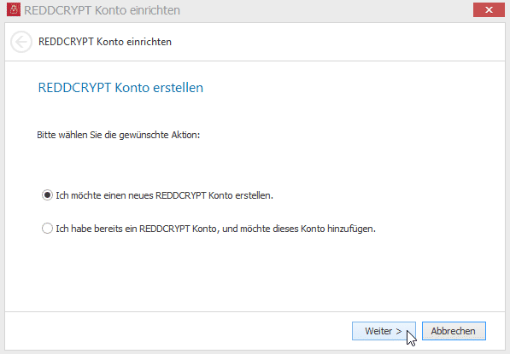The image size is (510, 354).
Task: Choose the 'Ich habe bereits ein REDDCRYPT Konto' radio button
Action: coord(47,229)
